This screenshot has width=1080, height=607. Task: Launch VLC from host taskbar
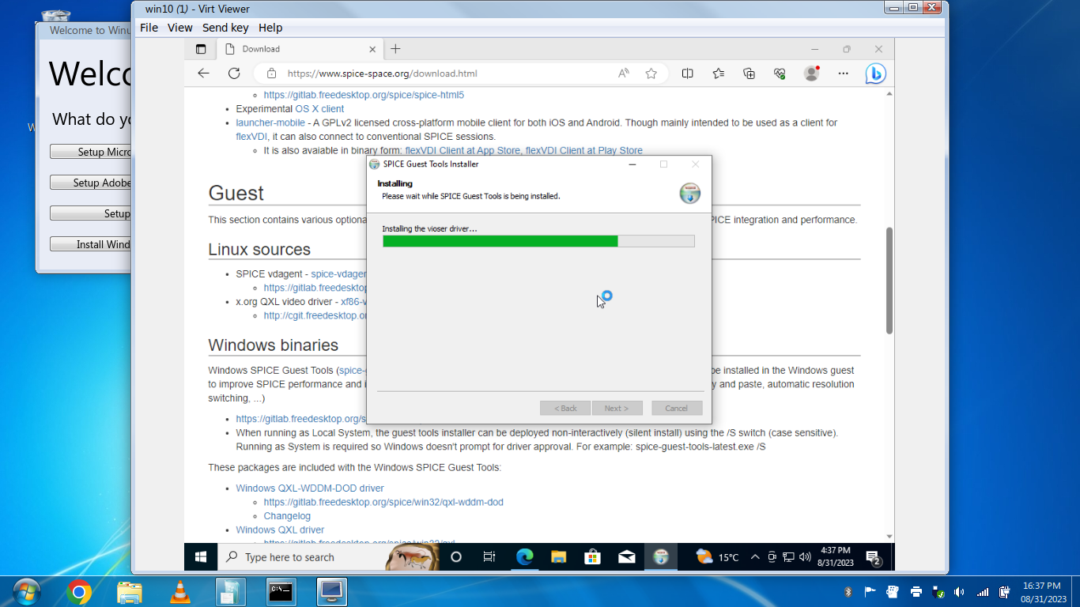pos(180,592)
